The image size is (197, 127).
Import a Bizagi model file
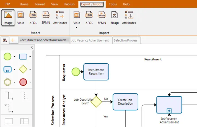click(x=115, y=18)
